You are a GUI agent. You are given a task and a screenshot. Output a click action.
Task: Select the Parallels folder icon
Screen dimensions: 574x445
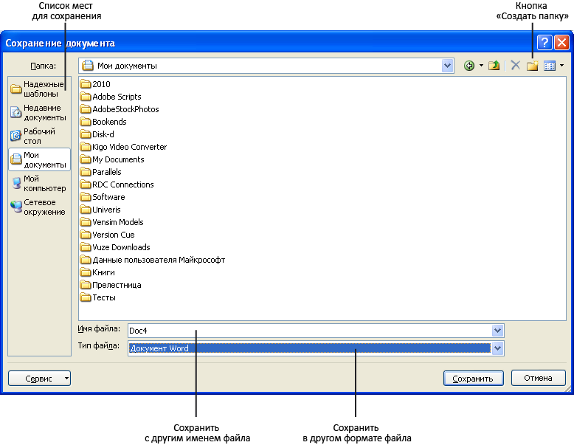pyautogui.click(x=86, y=172)
